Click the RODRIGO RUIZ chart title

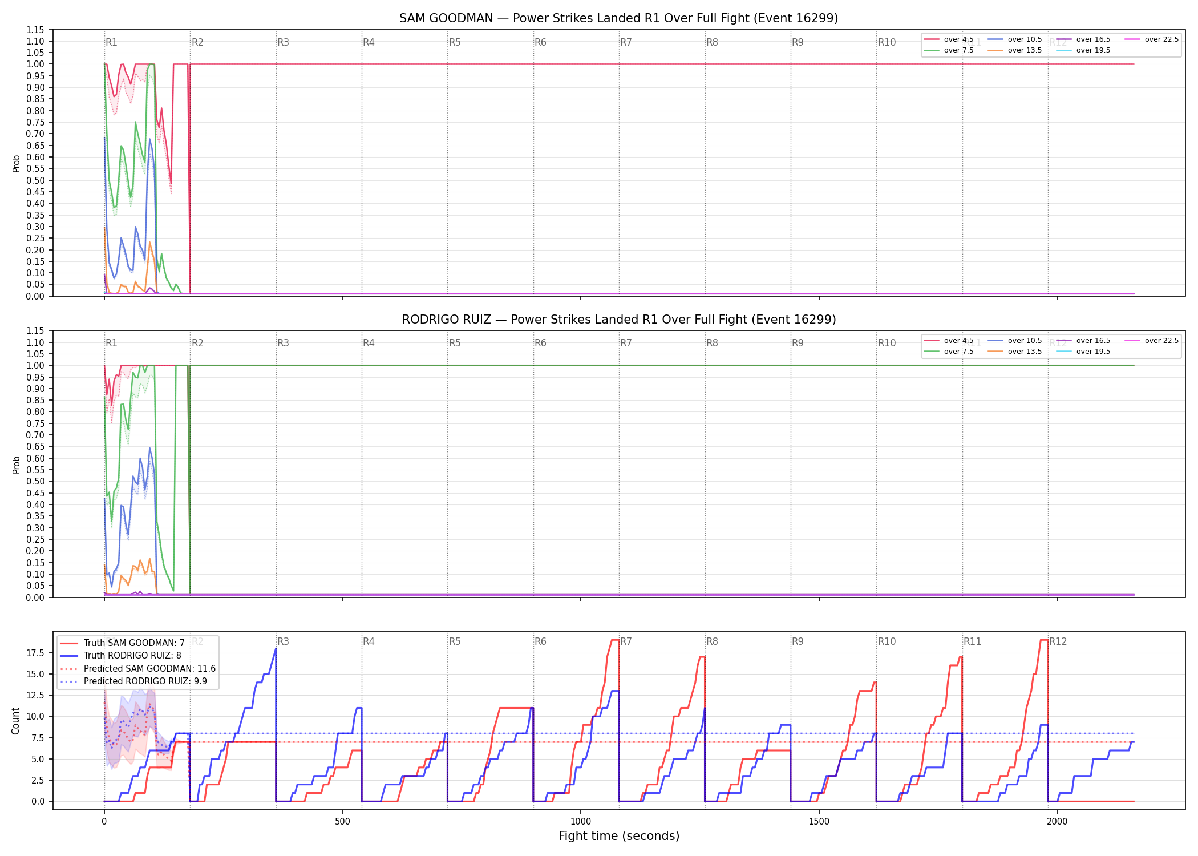(x=619, y=320)
